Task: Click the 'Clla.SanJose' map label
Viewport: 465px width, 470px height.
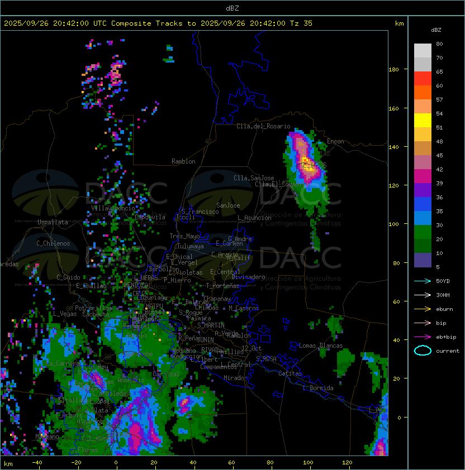Action: [254, 178]
